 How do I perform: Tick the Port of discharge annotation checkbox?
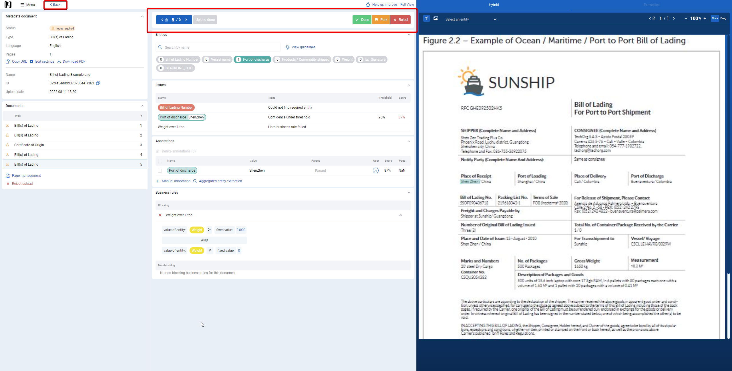160,171
